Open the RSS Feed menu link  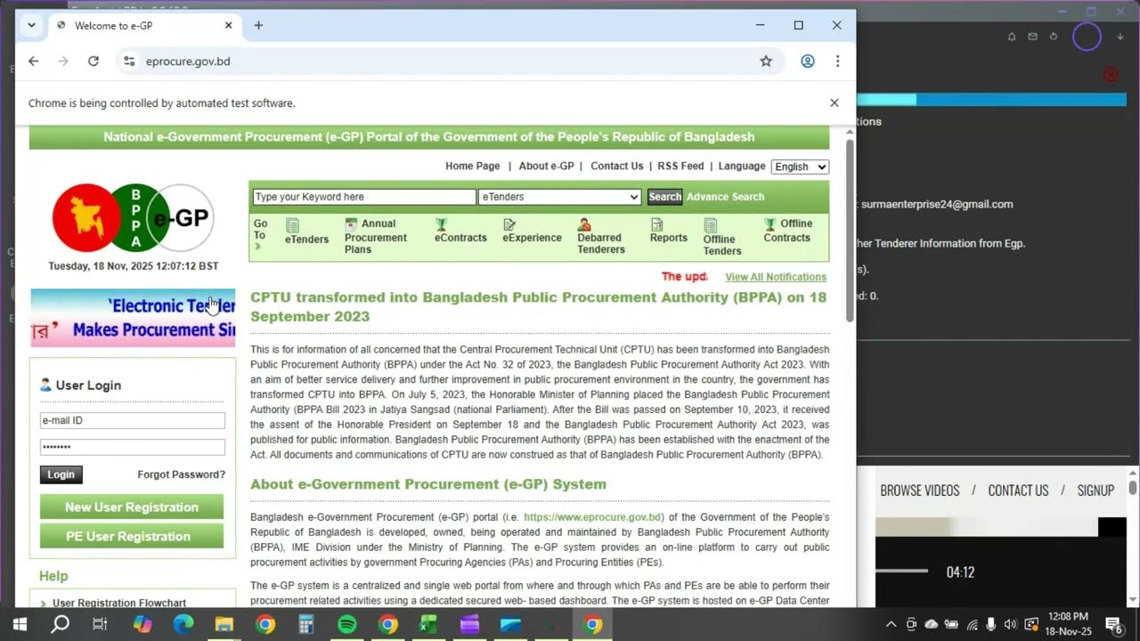(x=680, y=166)
